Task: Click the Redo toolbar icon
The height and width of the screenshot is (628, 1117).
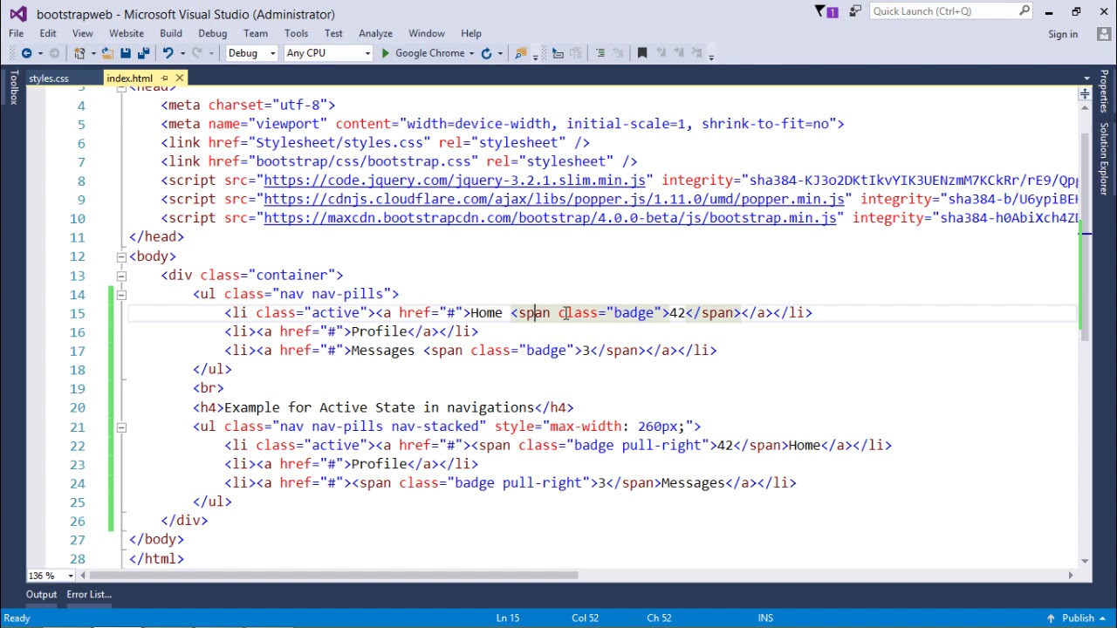Action: click(197, 53)
